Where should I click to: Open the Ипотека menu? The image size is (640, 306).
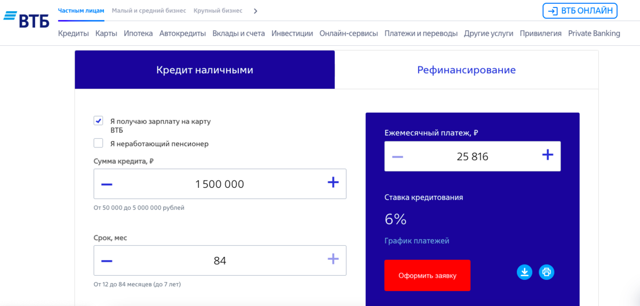pyautogui.click(x=138, y=33)
